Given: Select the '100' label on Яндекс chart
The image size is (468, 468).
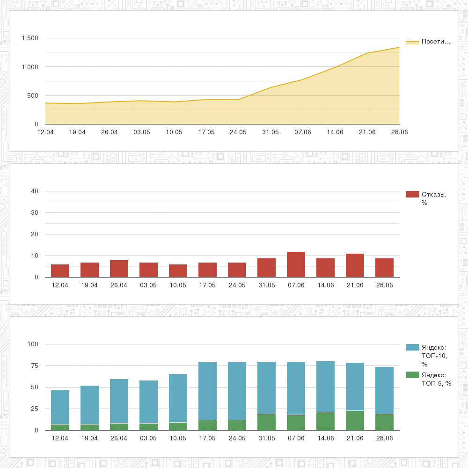Looking at the screenshot, I should [x=33, y=344].
